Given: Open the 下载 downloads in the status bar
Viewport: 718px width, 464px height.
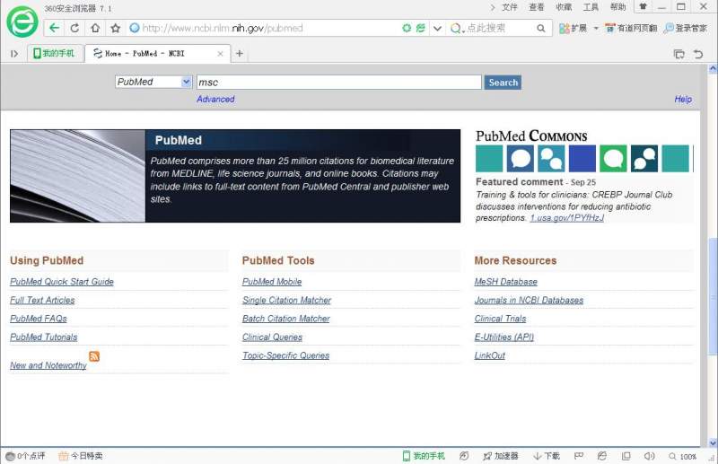Looking at the screenshot, I should [547, 456].
